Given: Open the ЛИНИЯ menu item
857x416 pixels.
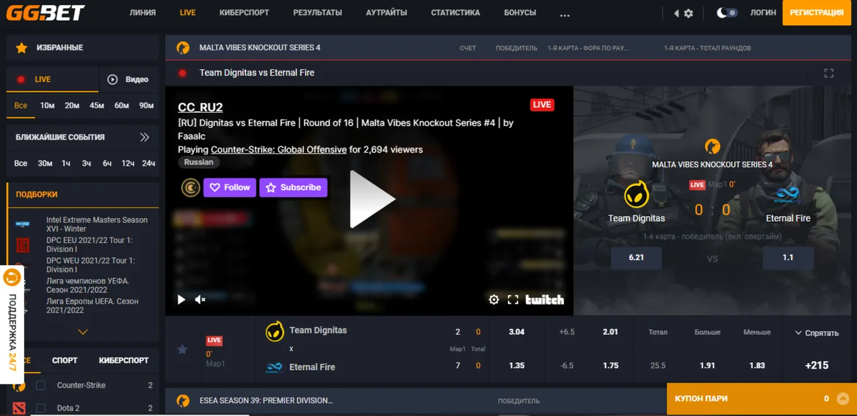Looking at the screenshot, I should [x=142, y=13].
